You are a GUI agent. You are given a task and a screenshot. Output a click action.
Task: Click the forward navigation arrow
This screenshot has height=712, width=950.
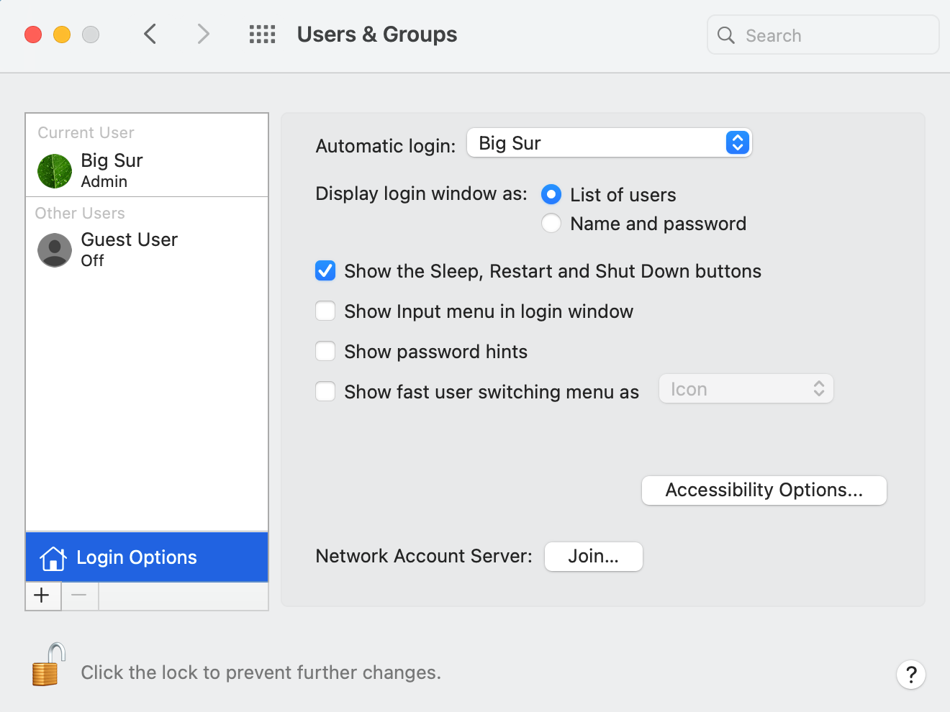click(x=202, y=34)
